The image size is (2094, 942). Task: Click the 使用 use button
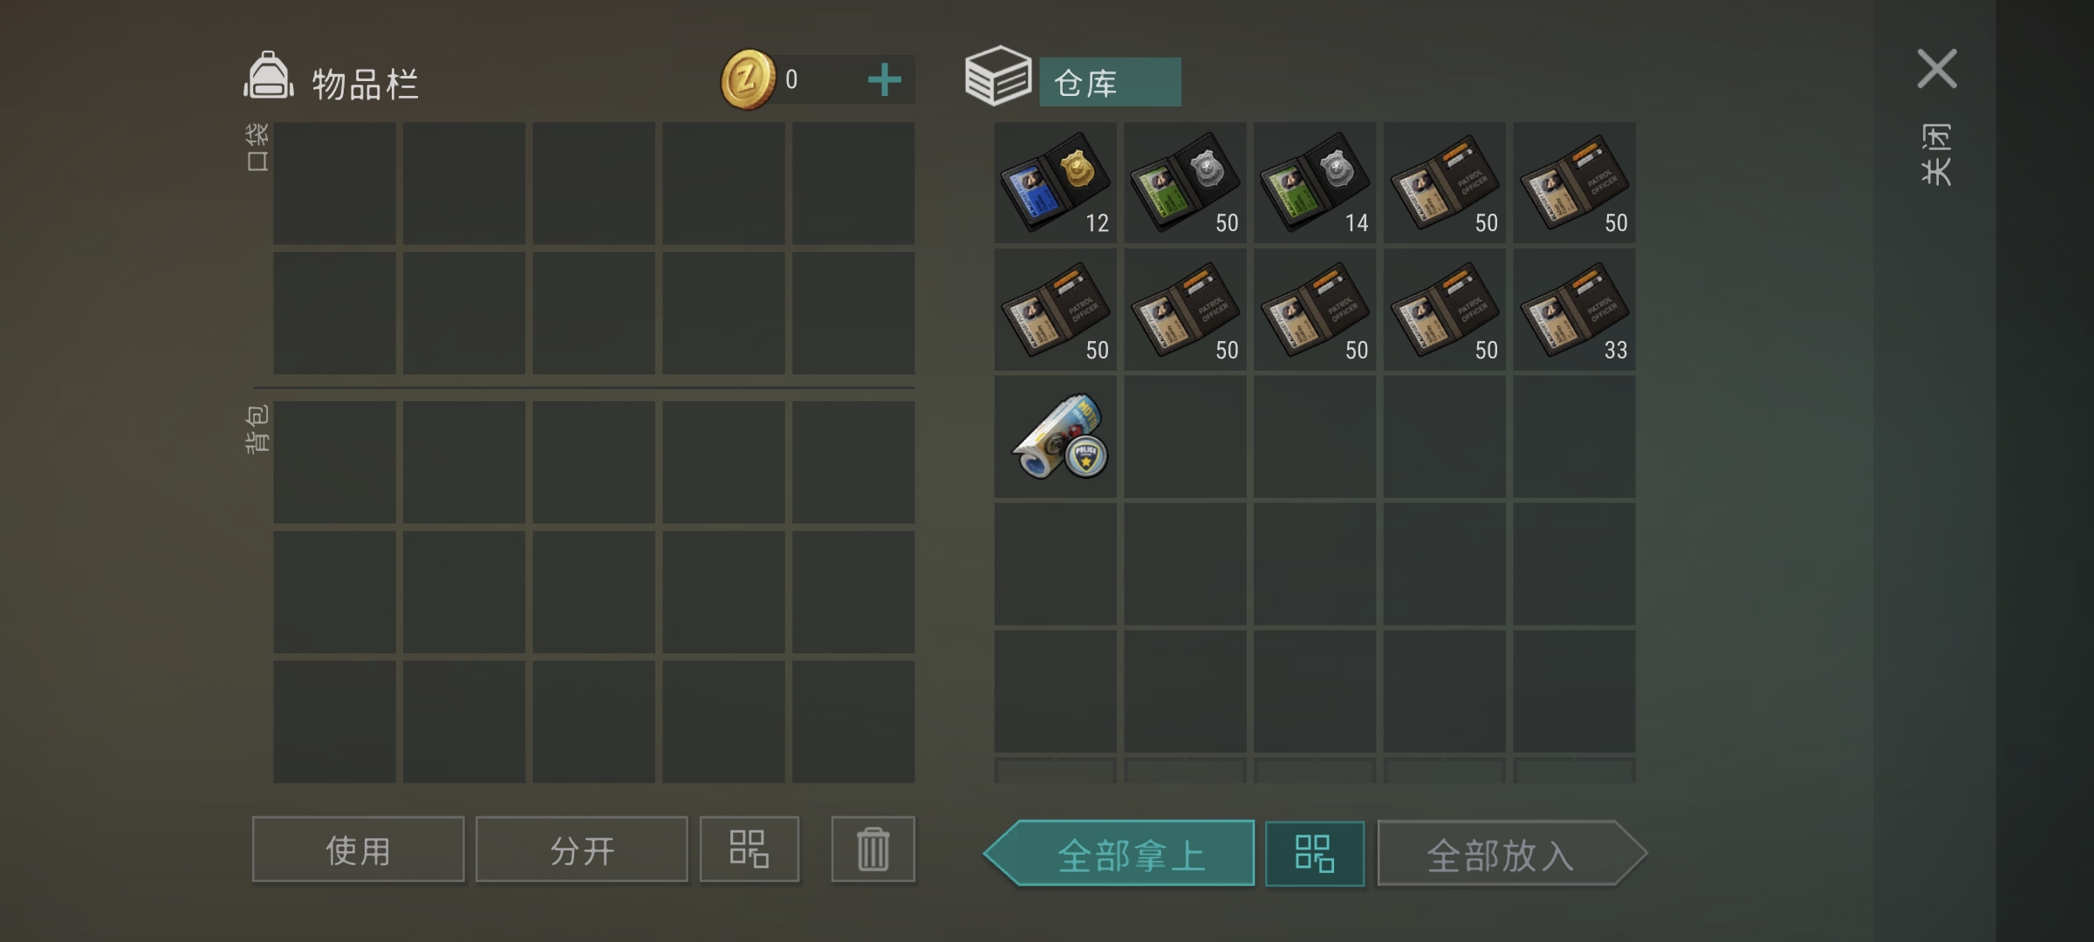coord(358,850)
